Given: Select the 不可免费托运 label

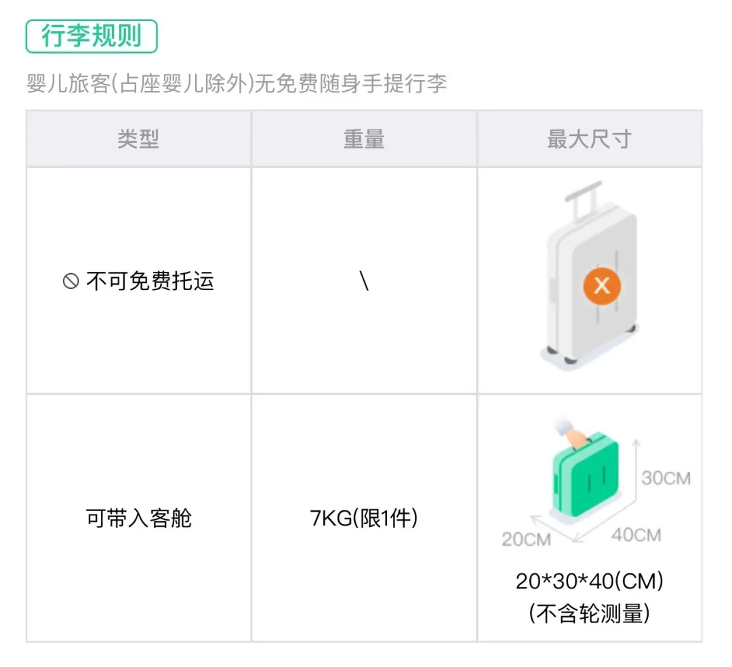Looking at the screenshot, I should [x=150, y=281].
